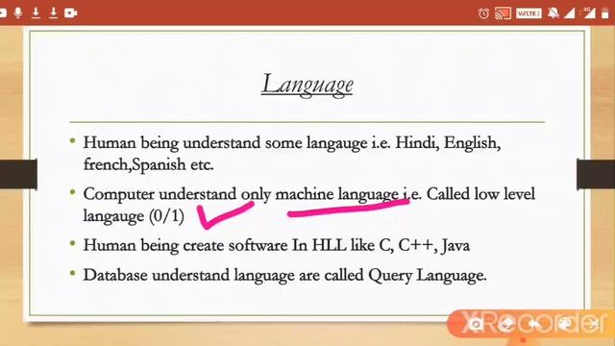Click the words "Hindi, English,"

448,142
